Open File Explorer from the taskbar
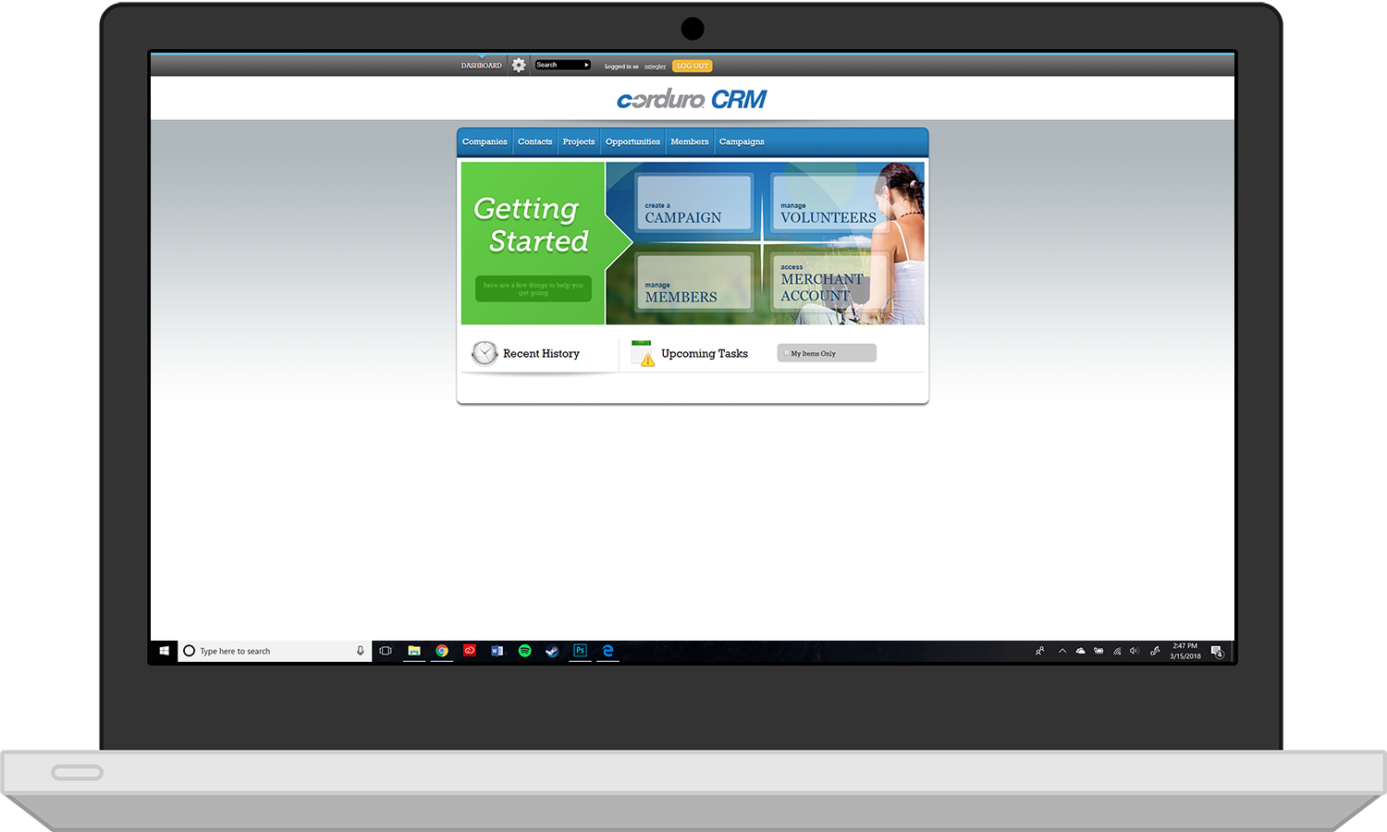The image size is (1387, 832). click(414, 651)
